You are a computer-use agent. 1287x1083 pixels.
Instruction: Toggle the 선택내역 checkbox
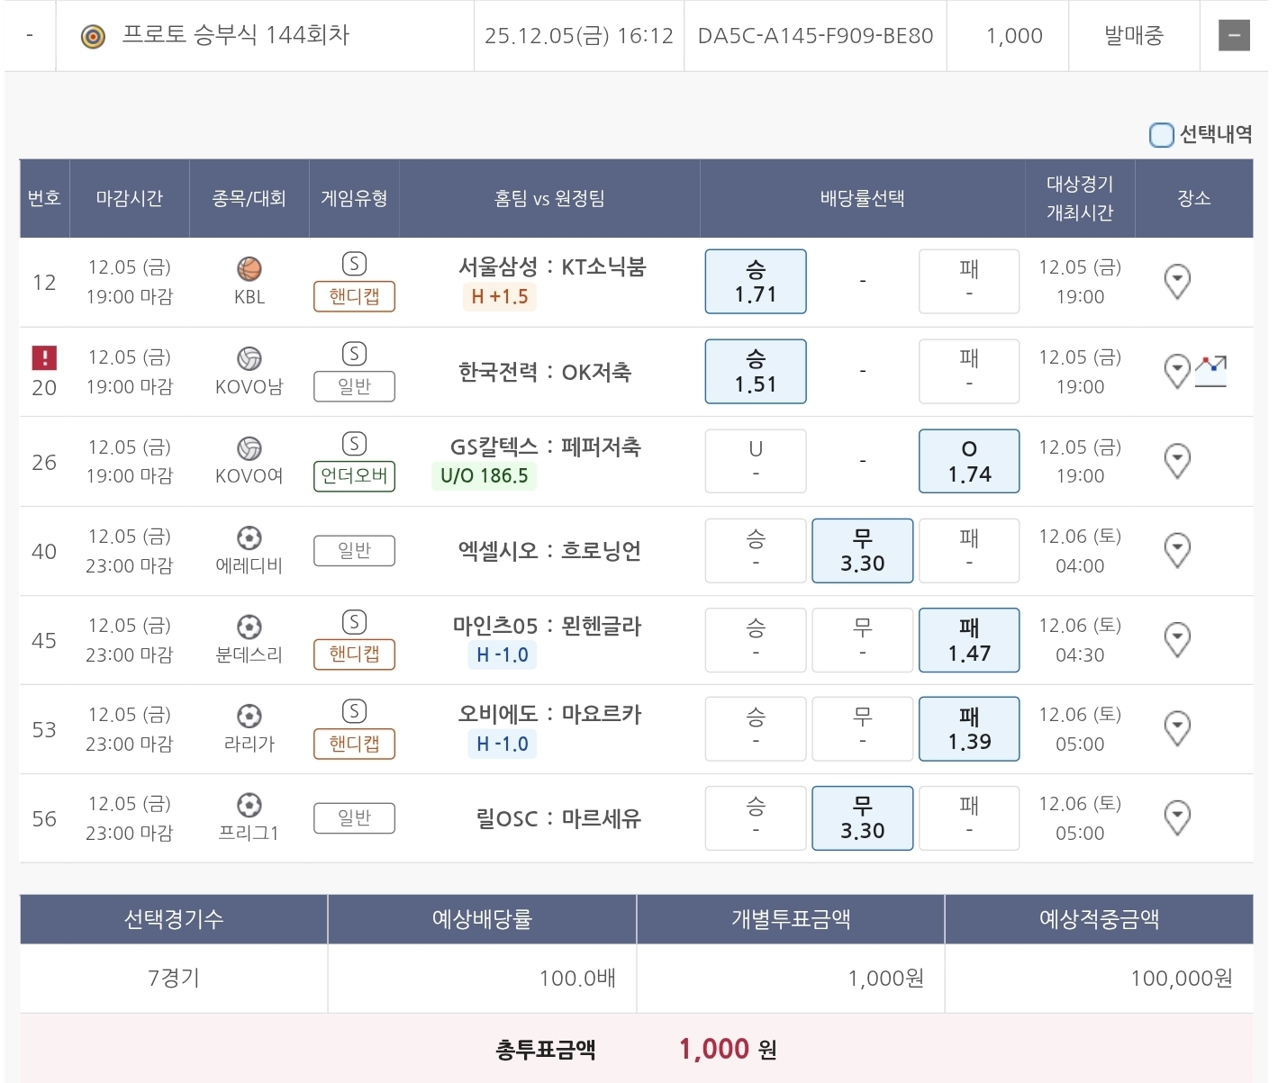pyautogui.click(x=1162, y=135)
